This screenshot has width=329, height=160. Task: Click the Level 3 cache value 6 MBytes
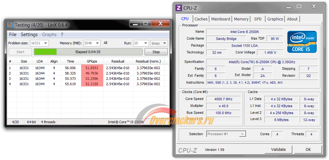pyautogui.click(x=281, y=120)
